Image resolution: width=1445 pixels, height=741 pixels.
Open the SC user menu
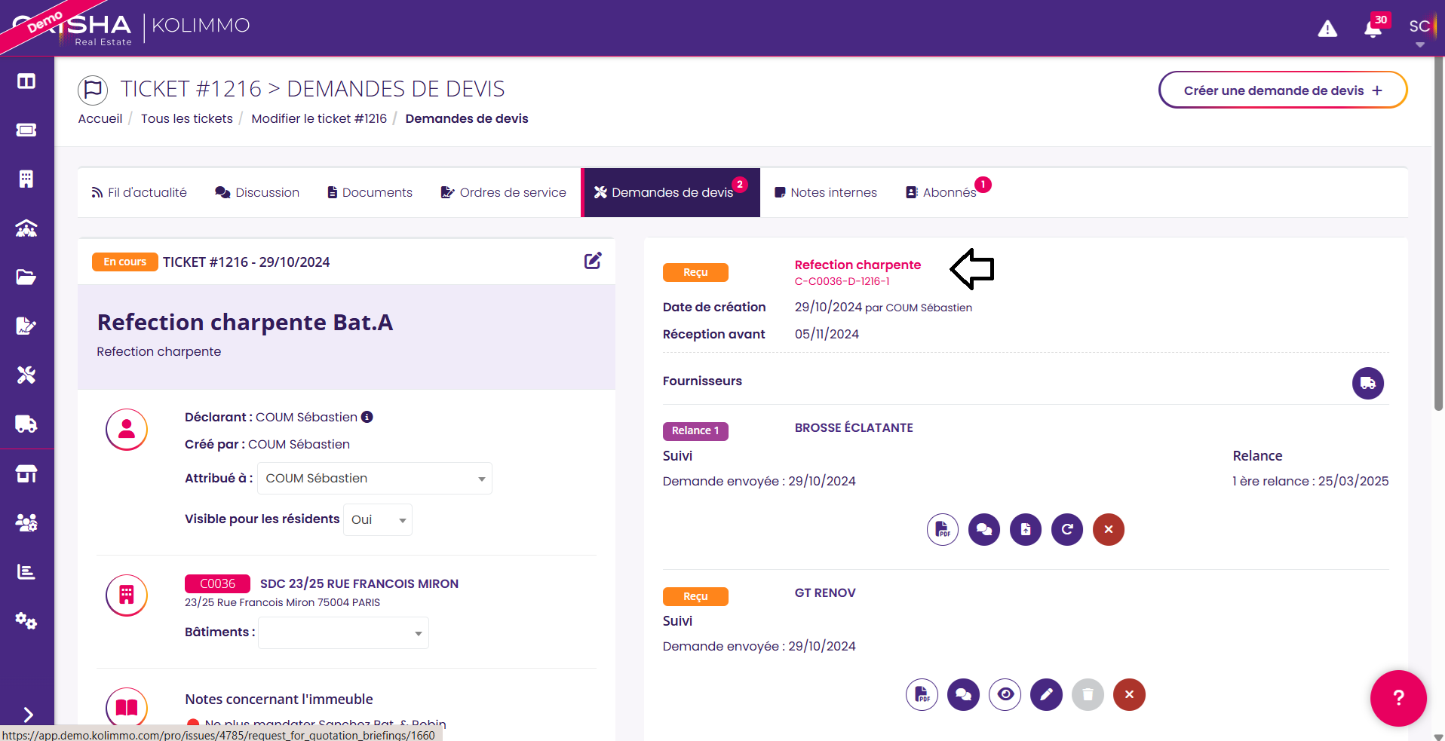point(1419,30)
